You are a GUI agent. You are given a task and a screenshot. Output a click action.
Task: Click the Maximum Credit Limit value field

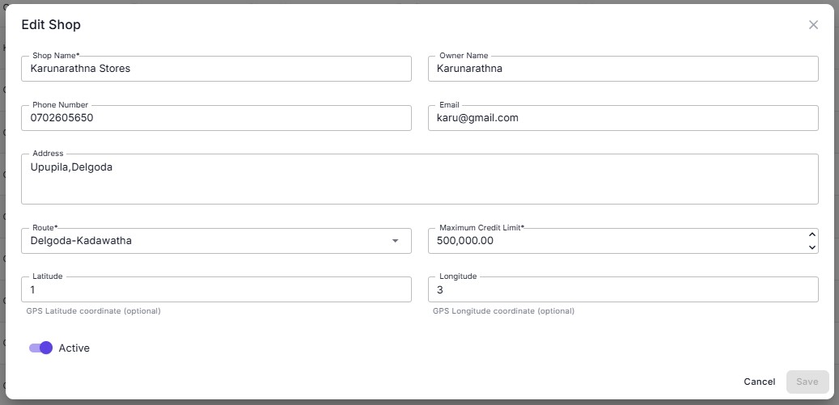615,241
